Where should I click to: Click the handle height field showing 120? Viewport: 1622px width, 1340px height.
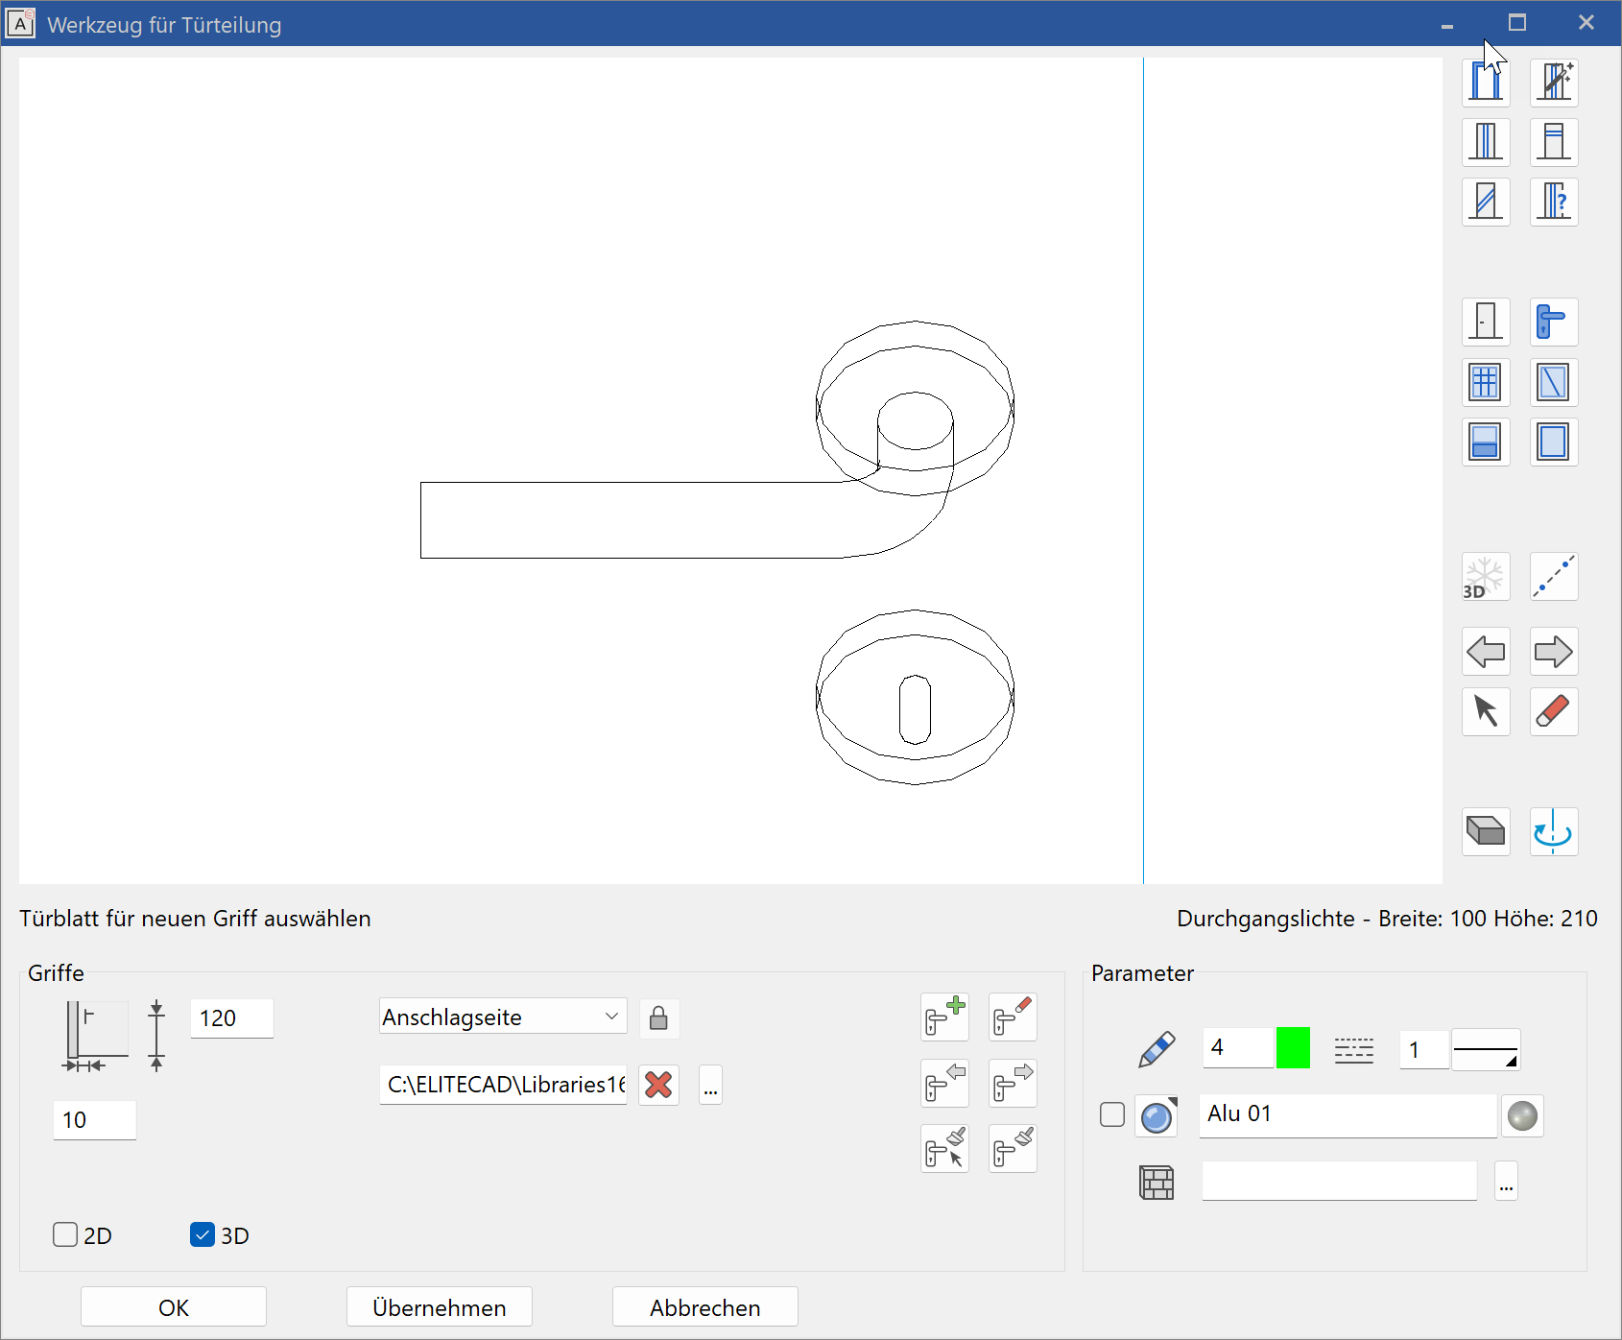click(232, 1018)
